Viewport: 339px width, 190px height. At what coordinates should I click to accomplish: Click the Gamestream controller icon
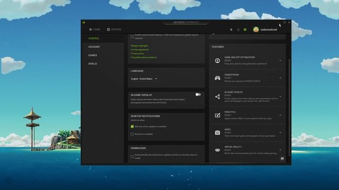tap(218, 78)
